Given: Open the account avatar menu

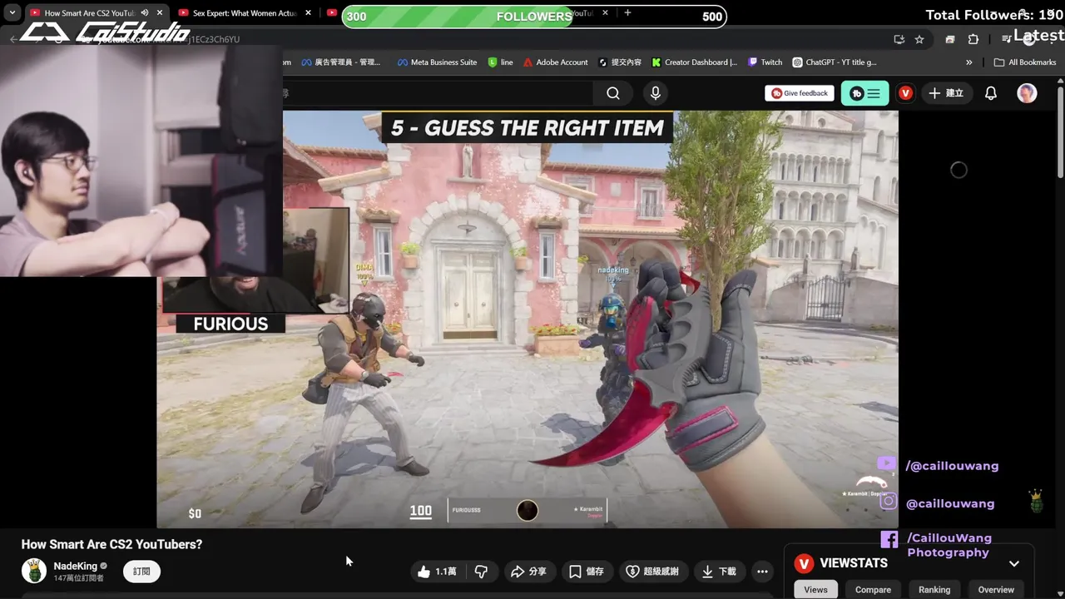Looking at the screenshot, I should pos(1027,93).
